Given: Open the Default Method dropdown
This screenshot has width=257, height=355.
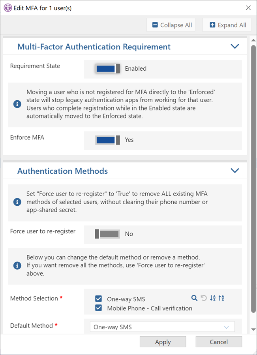Looking at the screenshot, I should tap(162, 327).
